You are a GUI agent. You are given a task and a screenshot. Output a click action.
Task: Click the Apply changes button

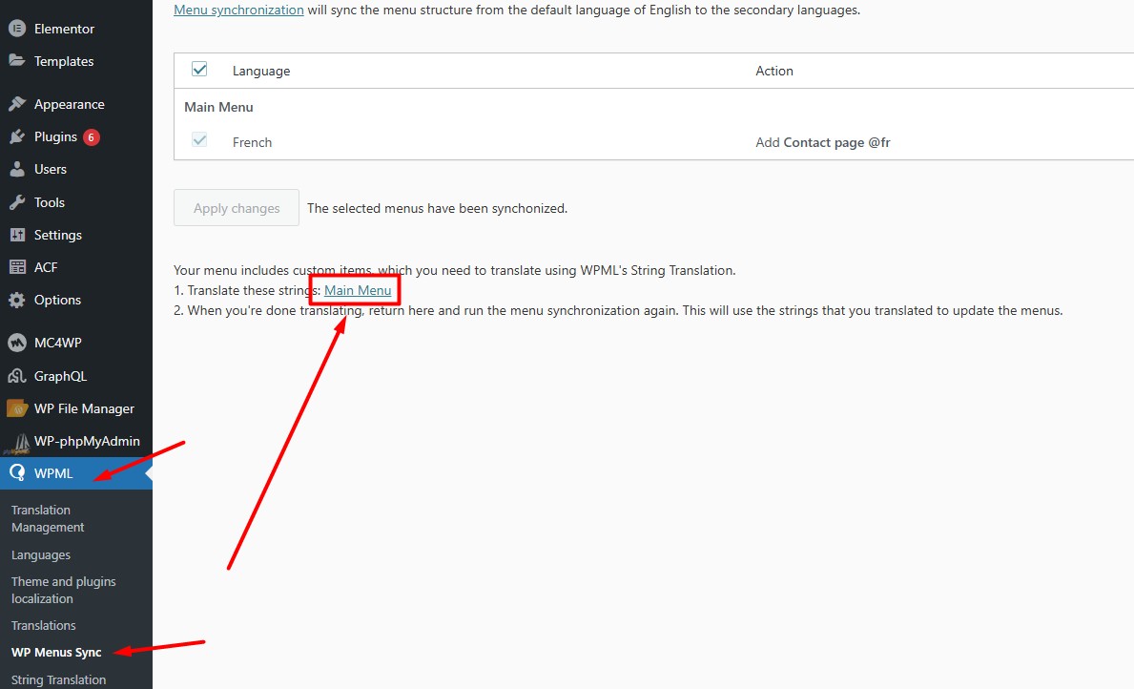coord(237,208)
